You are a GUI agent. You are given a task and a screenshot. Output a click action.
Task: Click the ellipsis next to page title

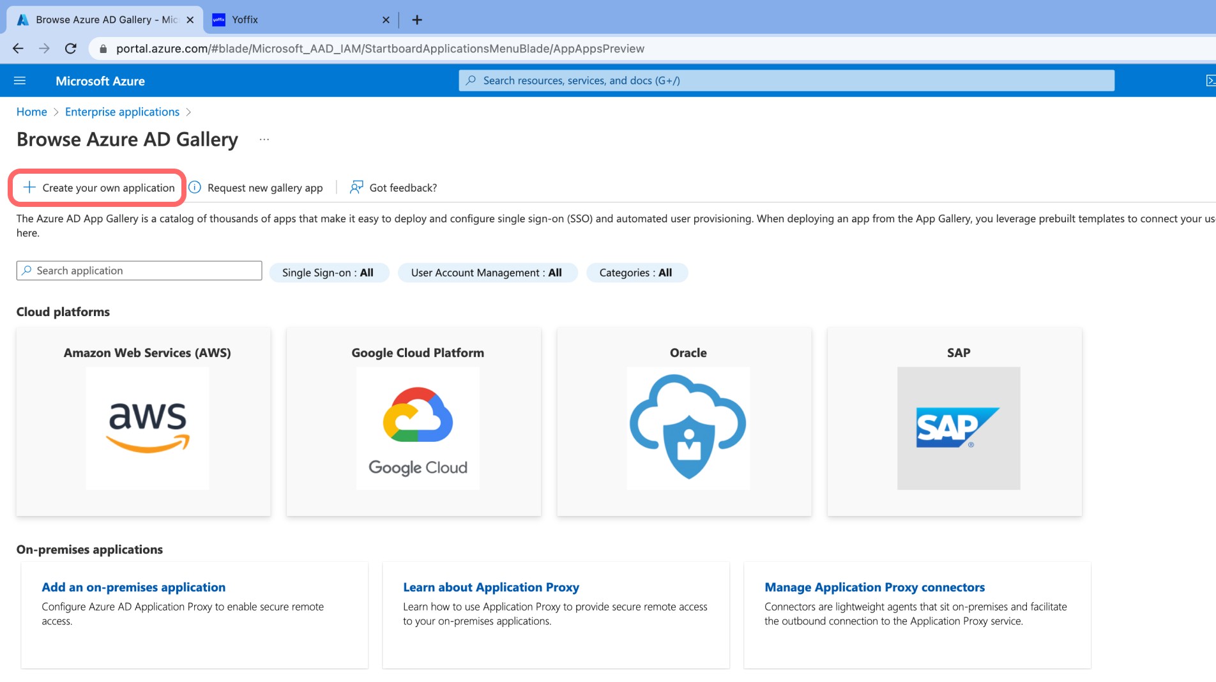tap(264, 139)
